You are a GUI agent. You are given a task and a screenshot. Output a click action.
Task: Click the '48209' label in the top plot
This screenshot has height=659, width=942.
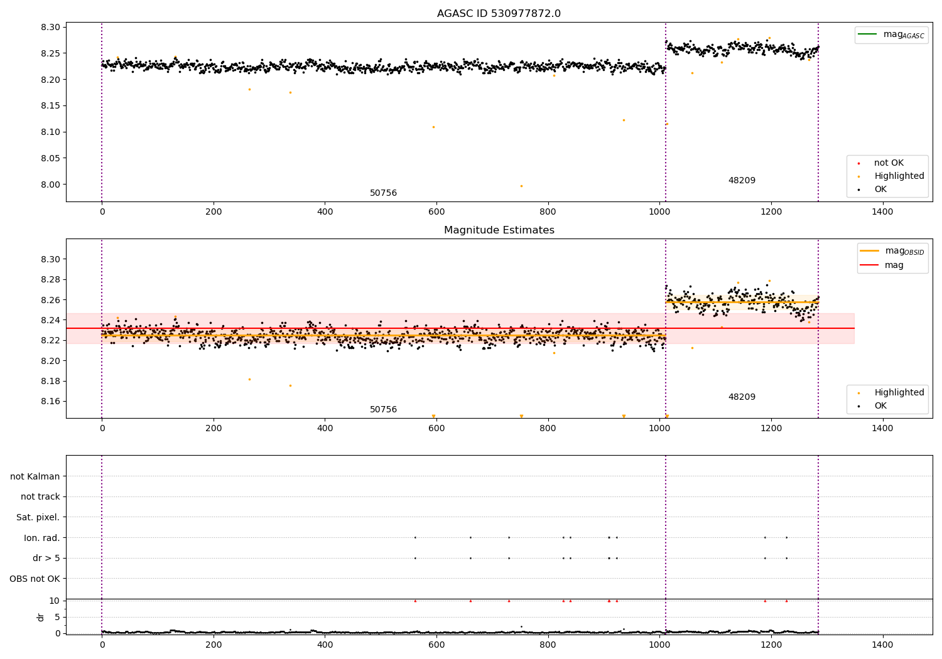click(742, 181)
